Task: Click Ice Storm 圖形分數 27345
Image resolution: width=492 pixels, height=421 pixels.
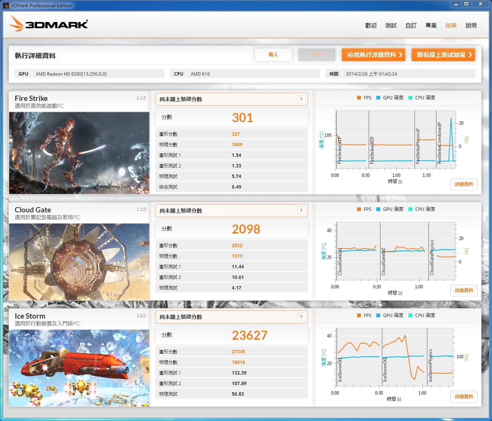Action: 231,352
